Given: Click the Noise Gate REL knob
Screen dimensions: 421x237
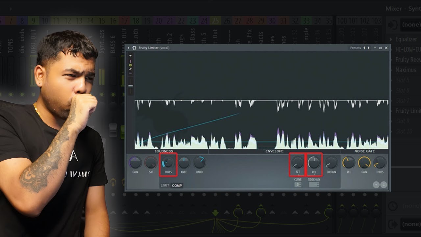Looking at the screenshot, I should point(348,163).
